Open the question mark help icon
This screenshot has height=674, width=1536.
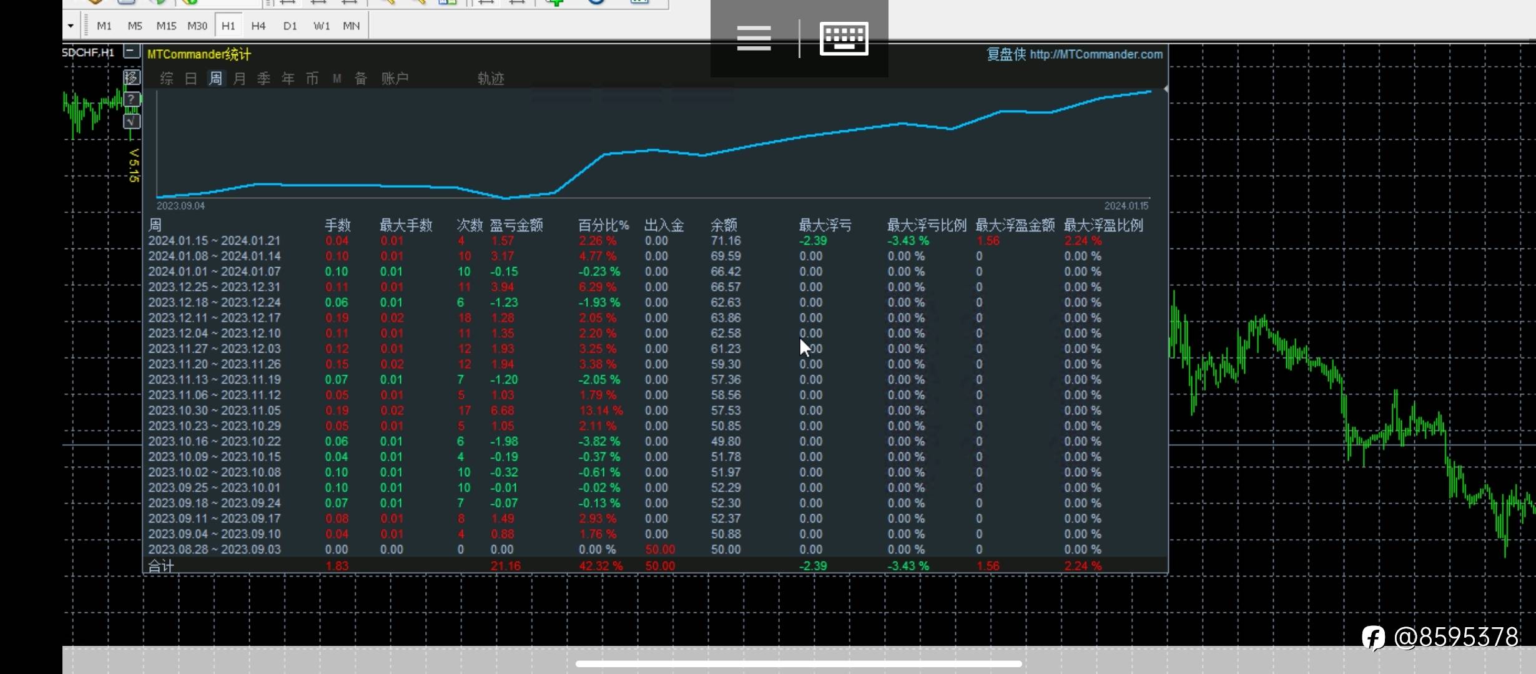(131, 99)
